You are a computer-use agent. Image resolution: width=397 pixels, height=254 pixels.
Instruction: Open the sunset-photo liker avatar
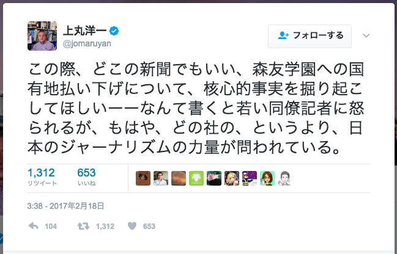click(x=178, y=178)
